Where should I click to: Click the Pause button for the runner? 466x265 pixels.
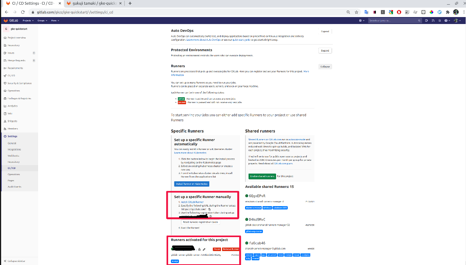[217, 249]
